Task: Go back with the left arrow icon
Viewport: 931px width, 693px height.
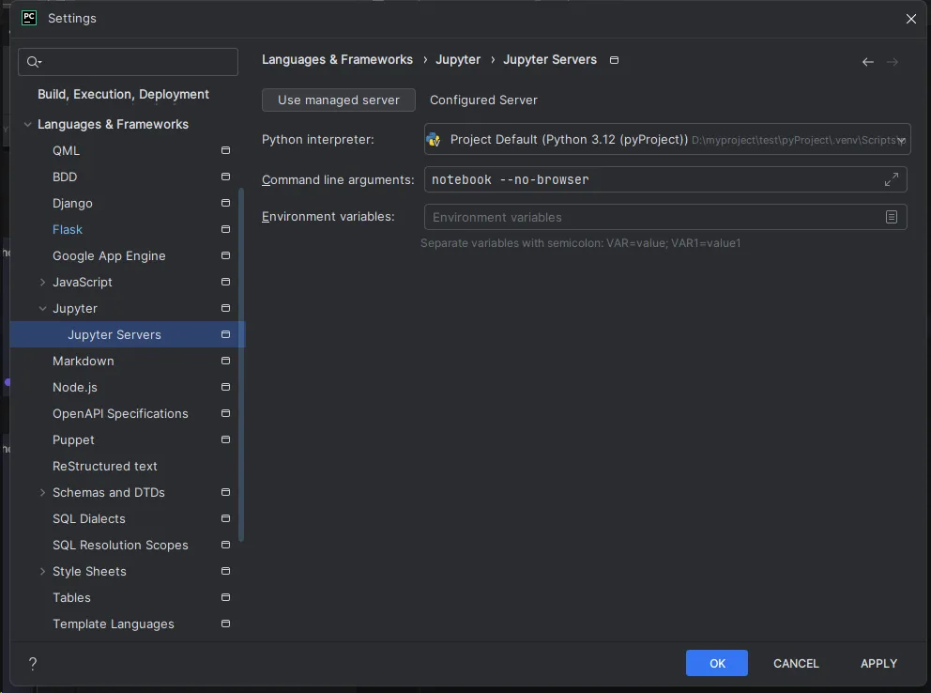Action: pyautogui.click(x=868, y=62)
